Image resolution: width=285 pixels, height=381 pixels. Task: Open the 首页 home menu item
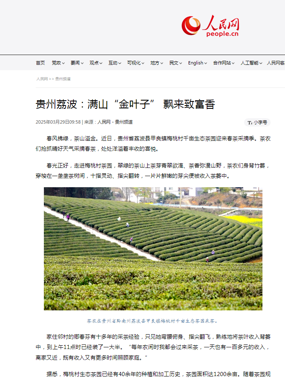point(40,63)
